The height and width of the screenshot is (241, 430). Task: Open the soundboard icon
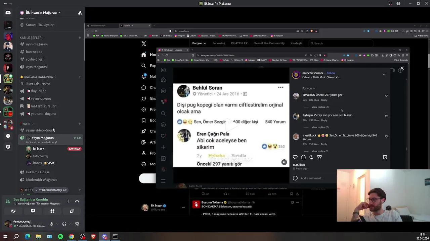click(72, 211)
